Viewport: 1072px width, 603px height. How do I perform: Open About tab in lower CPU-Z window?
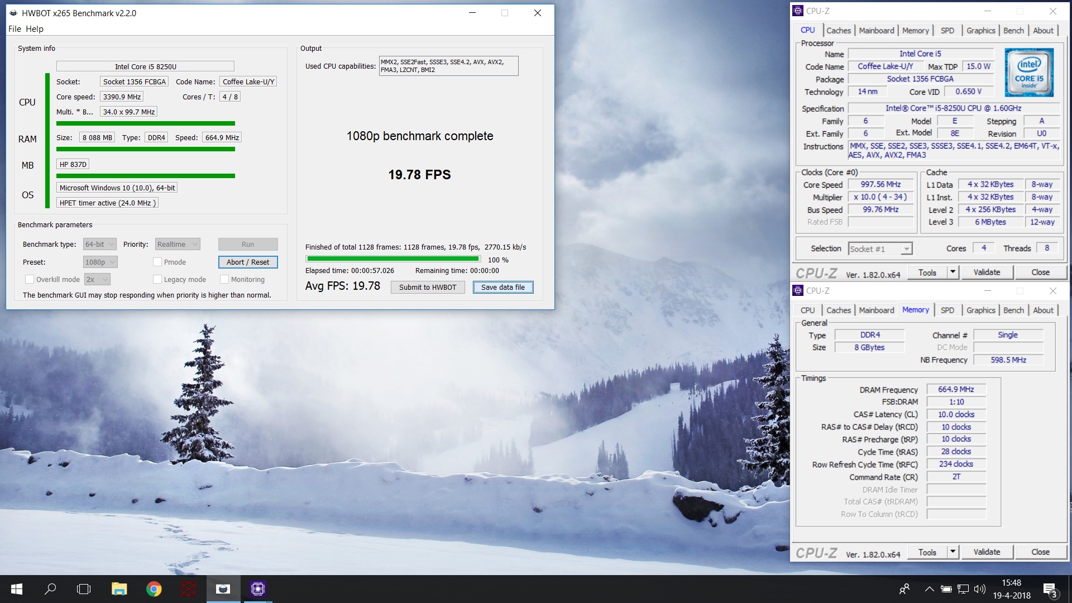tap(1043, 310)
